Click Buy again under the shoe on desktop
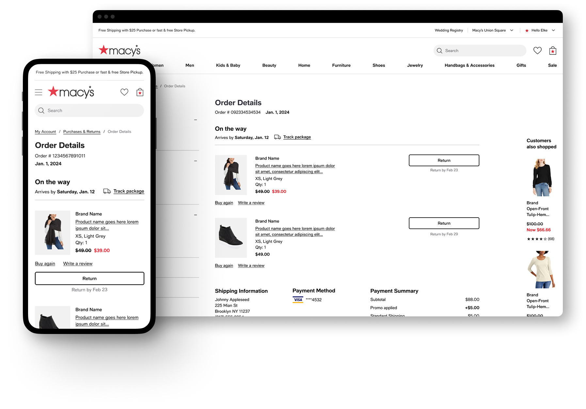The image size is (586, 409). pos(224,266)
